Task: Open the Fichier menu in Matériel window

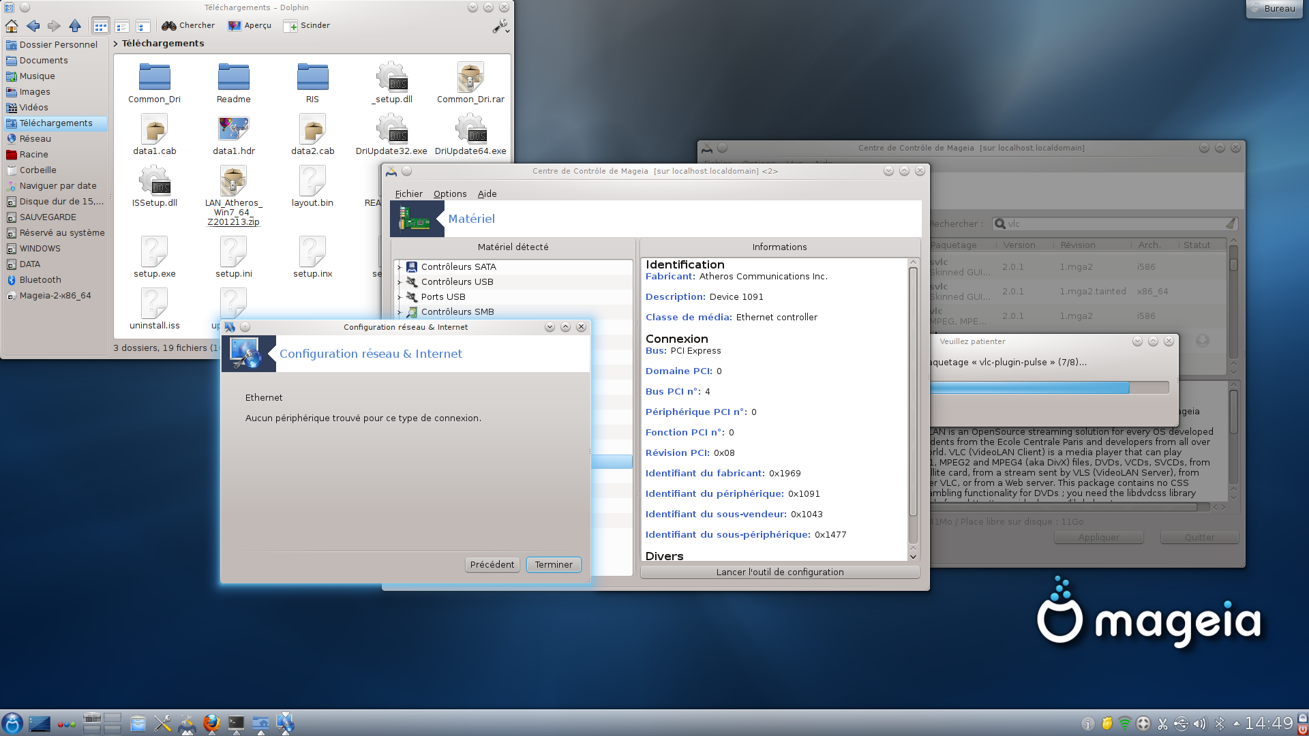Action: coord(408,194)
